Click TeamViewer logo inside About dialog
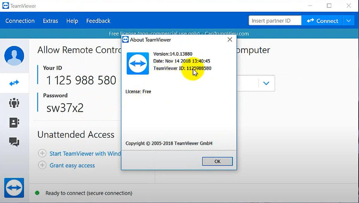 [138, 63]
